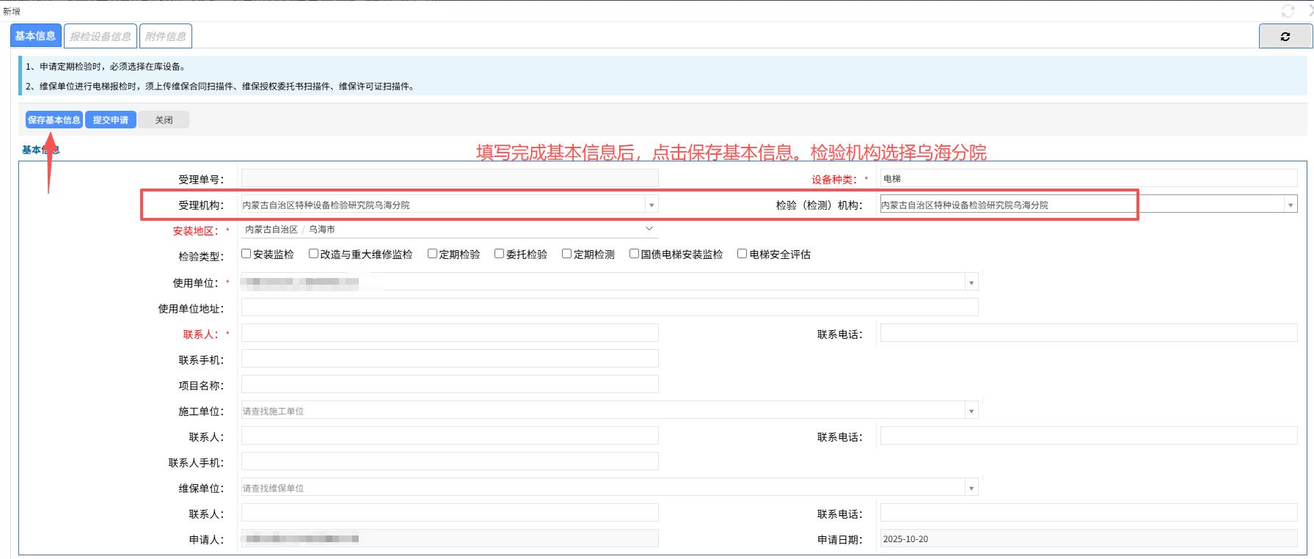
Task: Expand the 检验(检测)机构 dropdown arrow
Action: tap(1290, 205)
